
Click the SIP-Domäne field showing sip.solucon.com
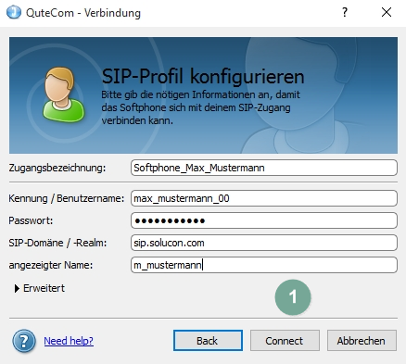pos(264,243)
